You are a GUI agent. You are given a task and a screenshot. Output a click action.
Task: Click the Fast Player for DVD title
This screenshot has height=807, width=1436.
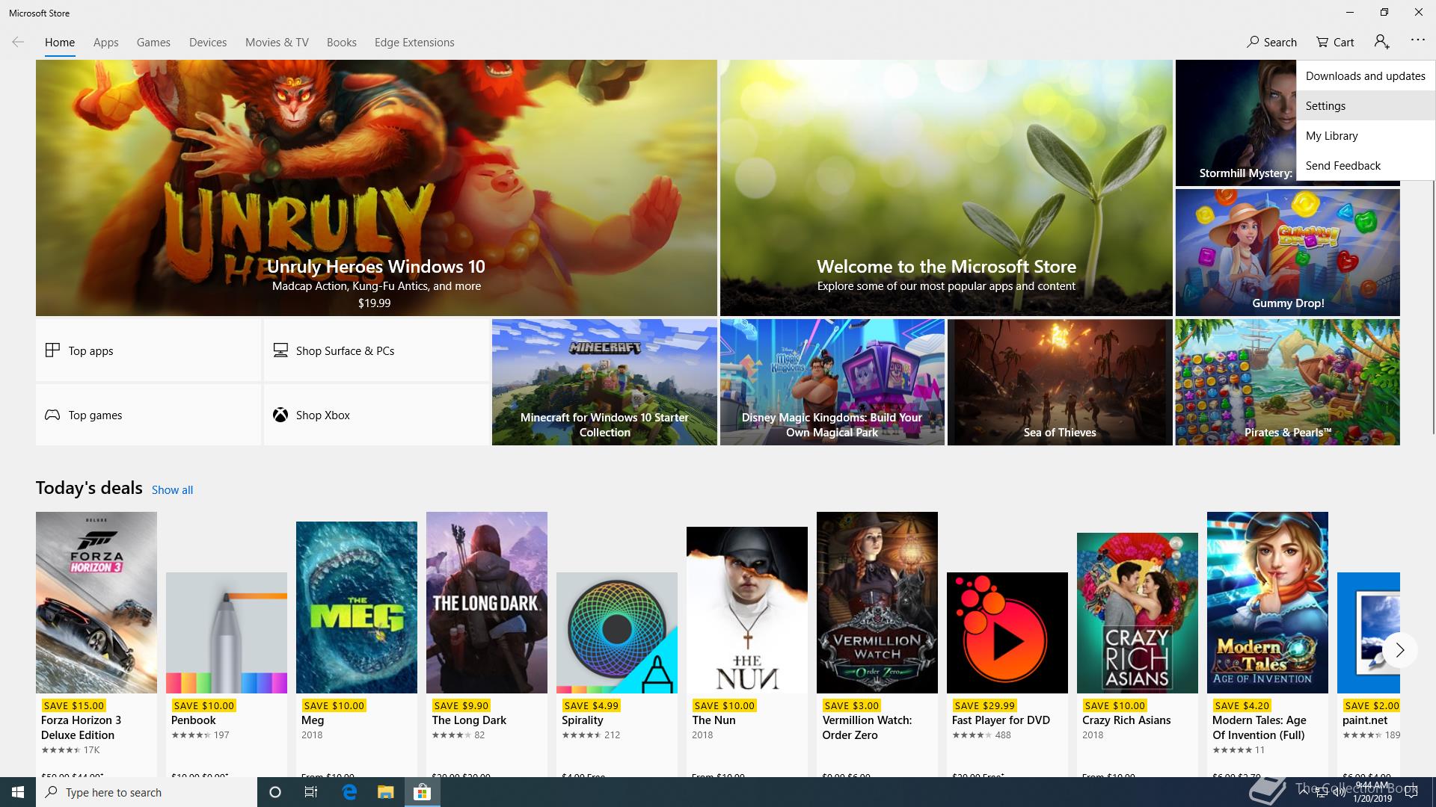pyautogui.click(x=1001, y=720)
